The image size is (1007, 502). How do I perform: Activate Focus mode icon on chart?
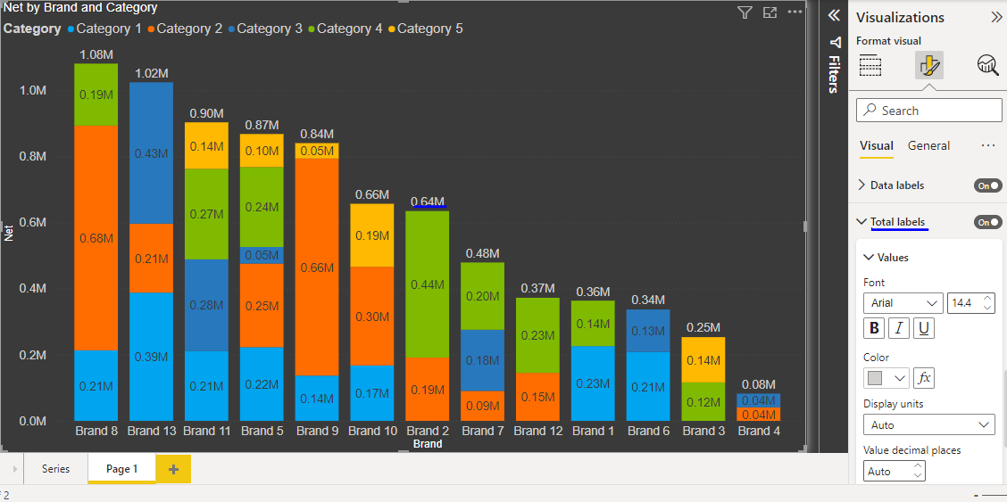tap(770, 12)
